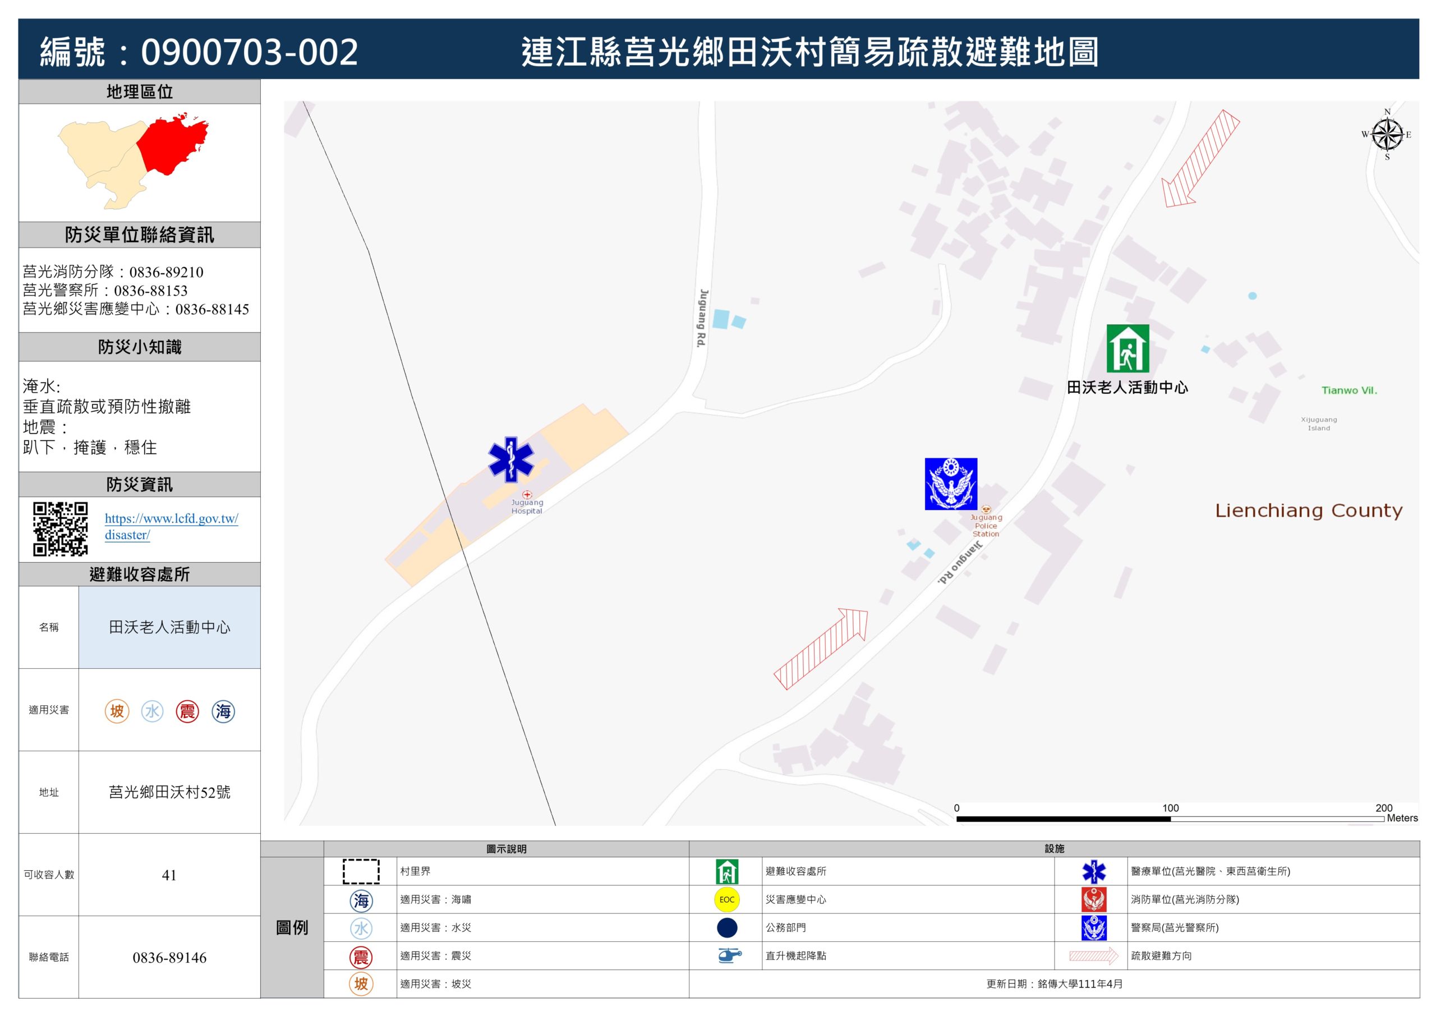
Task: Click the red fire department icon in the legend
Action: (1093, 900)
